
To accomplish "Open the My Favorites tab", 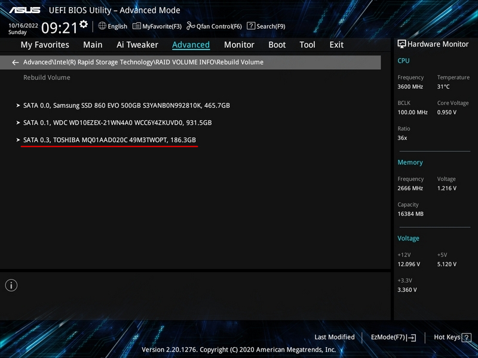I will tap(45, 45).
